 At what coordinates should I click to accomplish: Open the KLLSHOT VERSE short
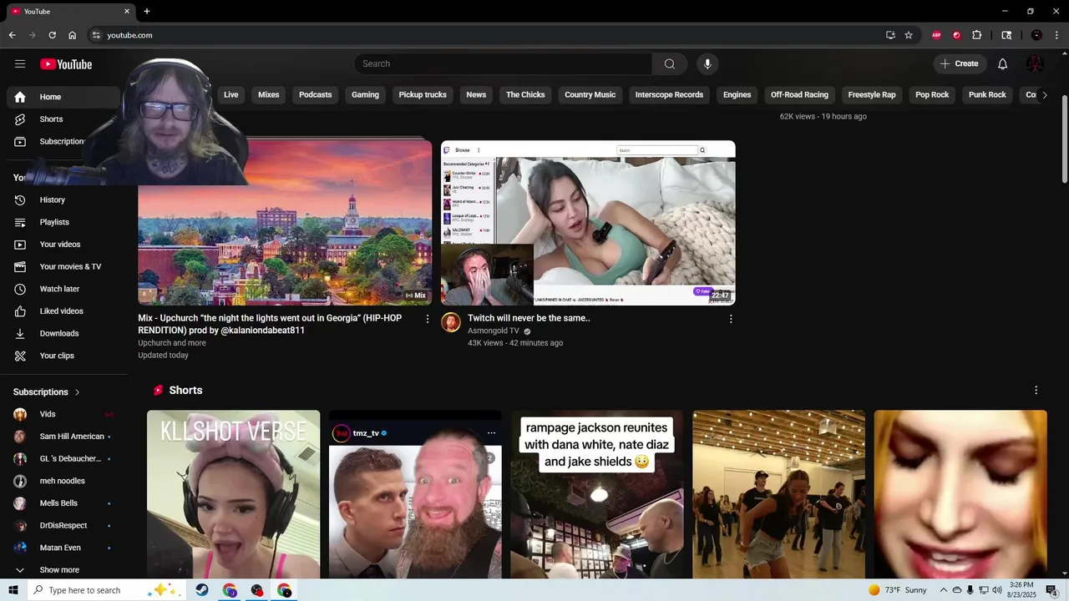pos(233,494)
